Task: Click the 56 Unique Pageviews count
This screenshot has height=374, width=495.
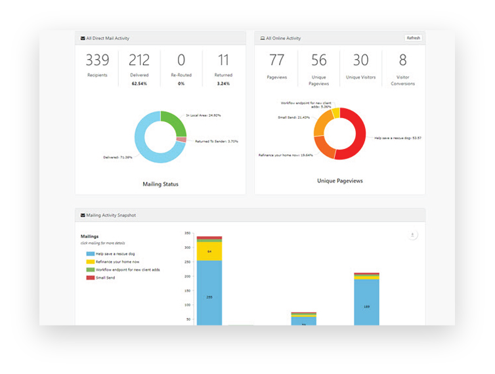Action: tap(319, 60)
